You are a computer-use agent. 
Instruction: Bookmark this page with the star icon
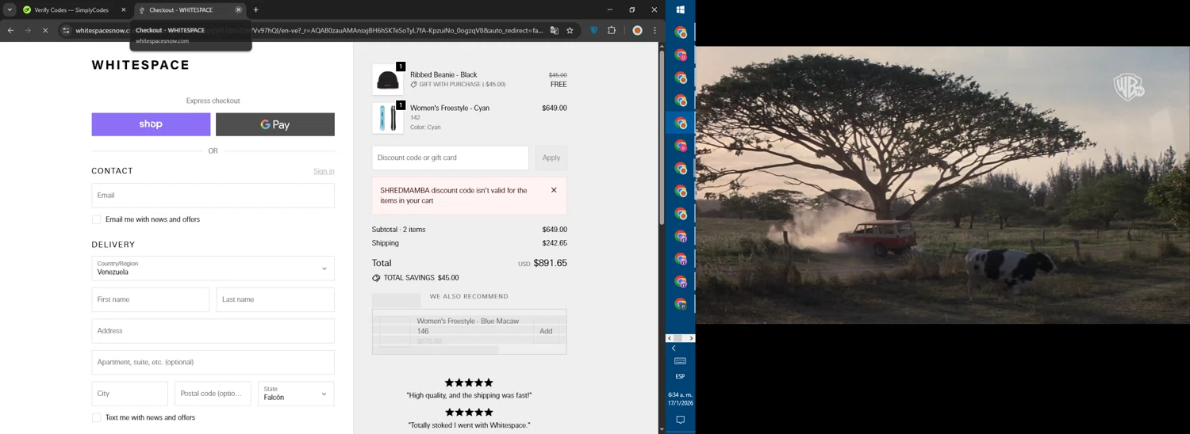(x=570, y=31)
